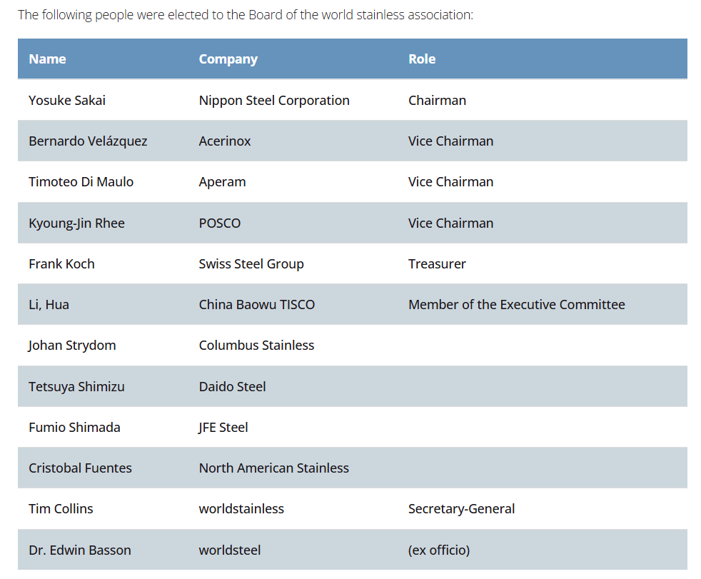Click Bernardo Velázquez in the table
Viewport: 701px width, 579px height.
(88, 141)
